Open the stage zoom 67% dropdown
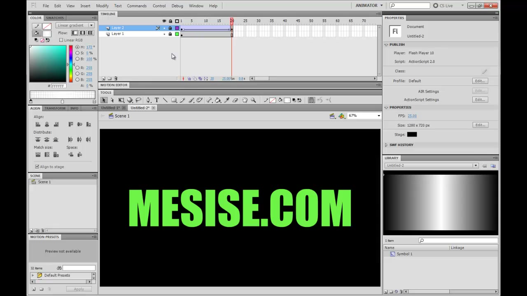This screenshot has height=296, width=527. point(364,116)
